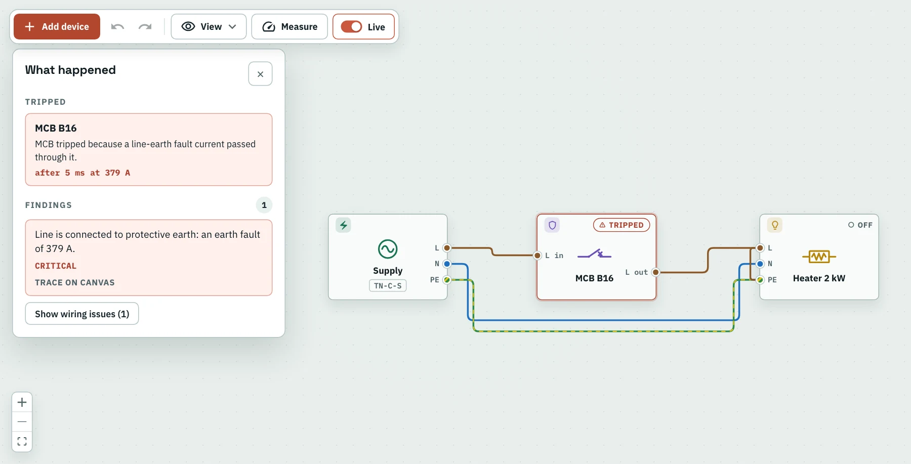Click the TRIPPED status badge

pos(622,225)
